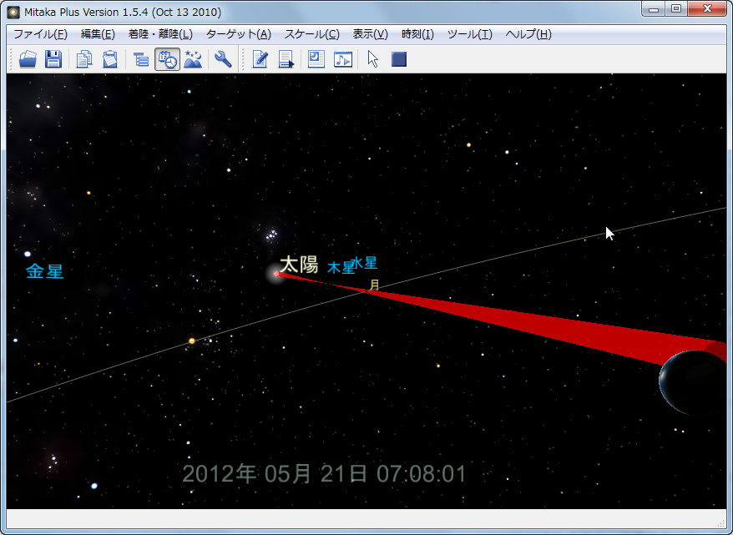
Task: Click the 月 label
Action: pos(375,285)
